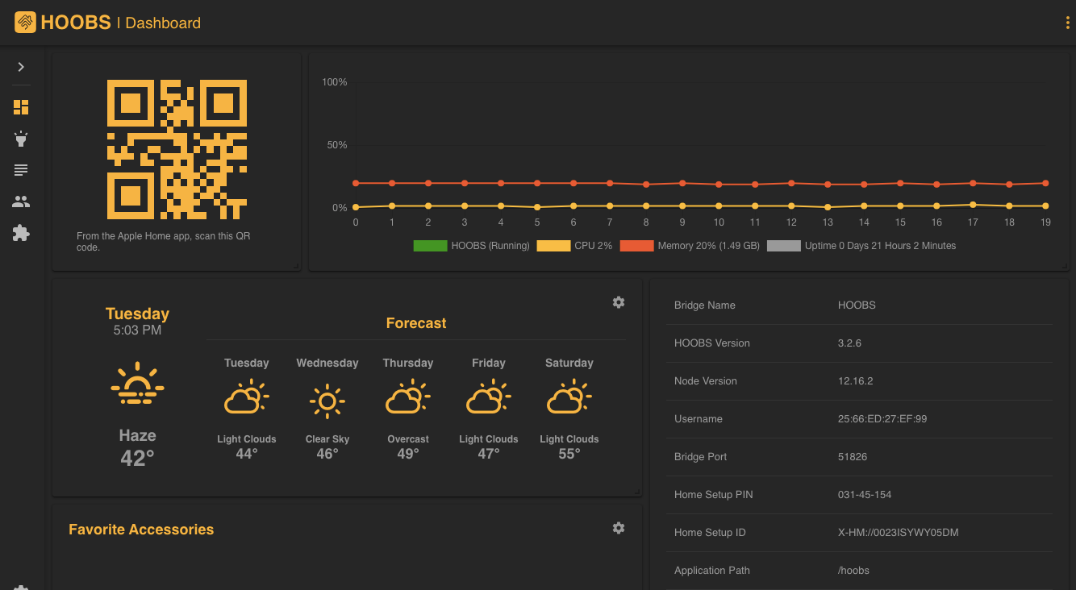Open the three-dot options menu

1067,23
